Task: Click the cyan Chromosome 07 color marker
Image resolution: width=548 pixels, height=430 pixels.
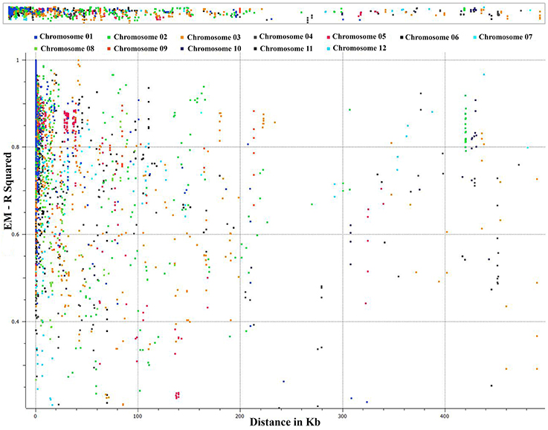Action: [x=475, y=37]
